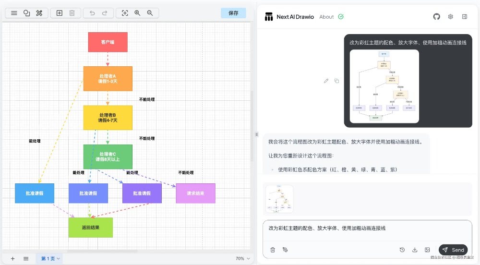Toggle the chat sidebar panel collapse

464,17
